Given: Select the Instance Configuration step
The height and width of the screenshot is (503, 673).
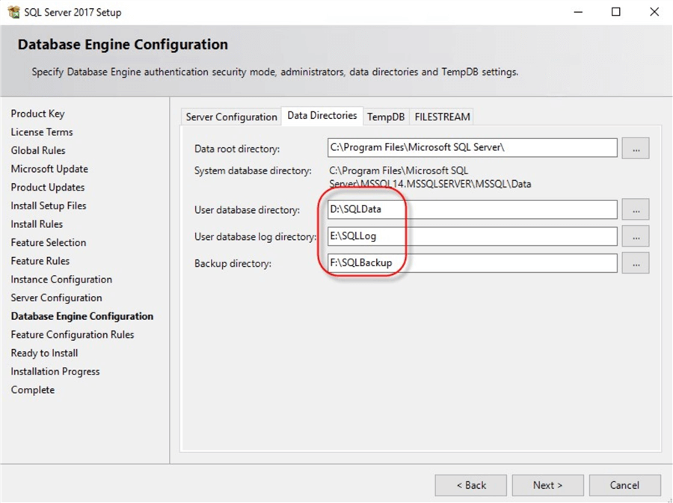Looking at the screenshot, I should point(61,279).
